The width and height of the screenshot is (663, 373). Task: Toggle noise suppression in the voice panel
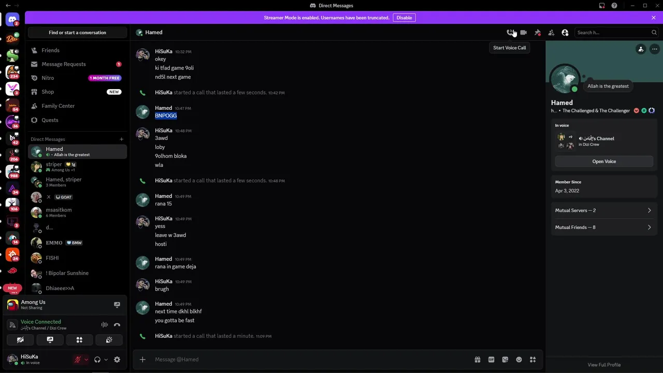(105, 325)
